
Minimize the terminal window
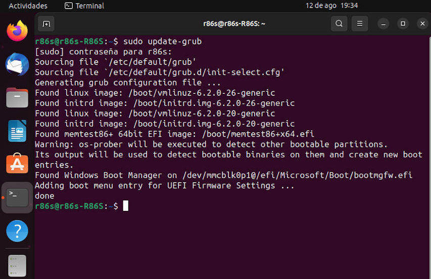pos(383,24)
